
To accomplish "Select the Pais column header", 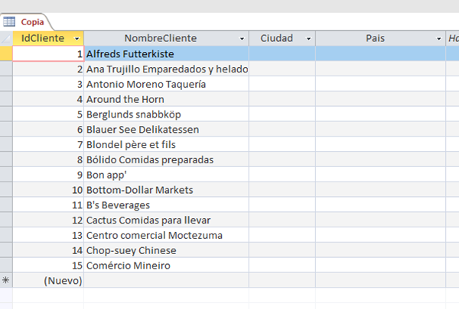I will pos(375,38).
